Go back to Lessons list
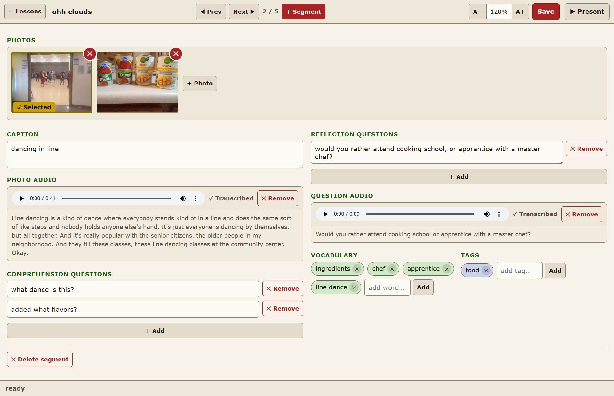 click(25, 12)
